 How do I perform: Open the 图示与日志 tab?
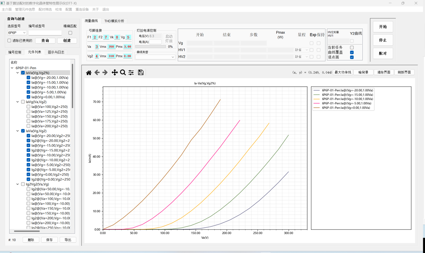(56, 52)
